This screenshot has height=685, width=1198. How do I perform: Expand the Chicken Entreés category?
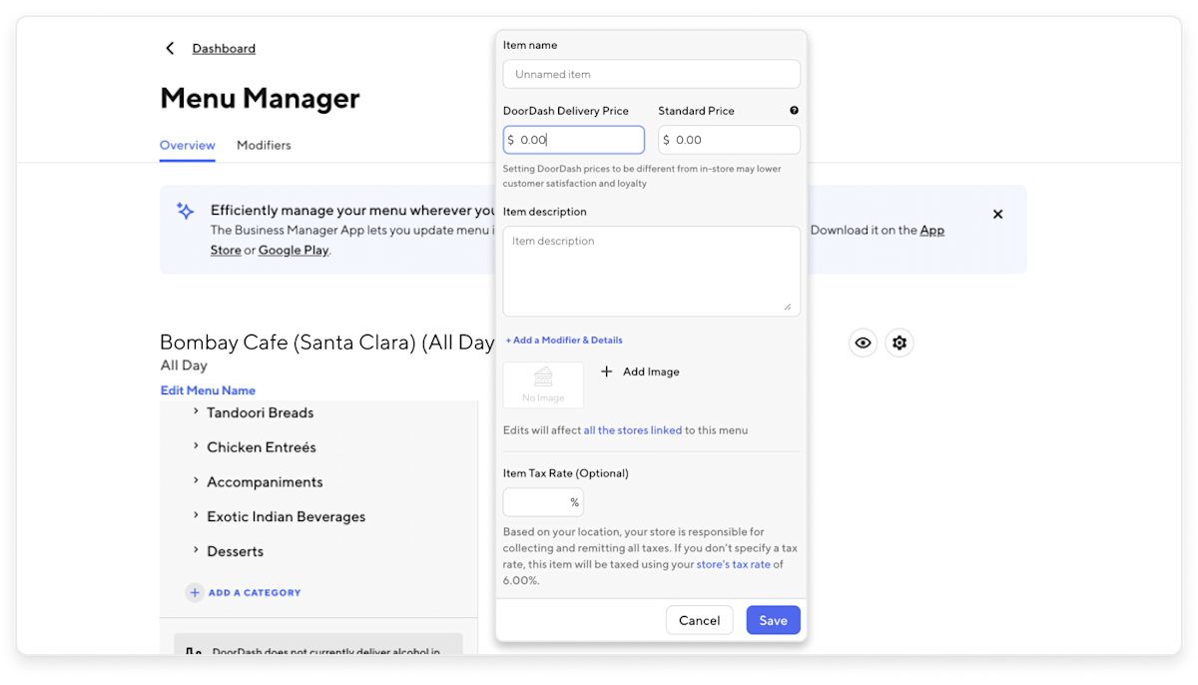pos(196,446)
